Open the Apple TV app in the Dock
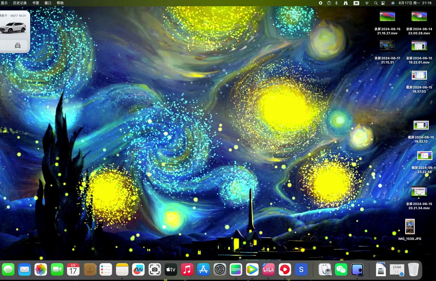The width and height of the screenshot is (436, 281). [x=171, y=270]
